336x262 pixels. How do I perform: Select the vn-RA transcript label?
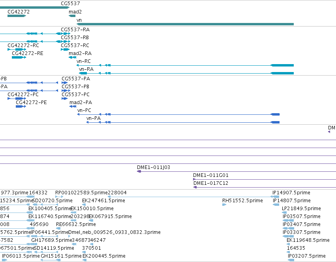(x=86, y=69)
